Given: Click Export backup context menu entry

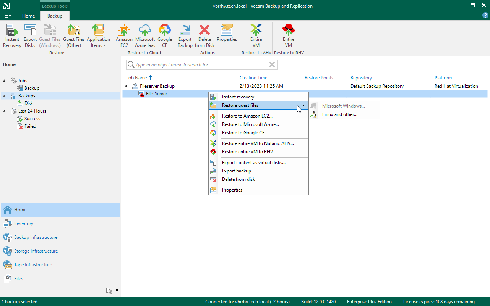Looking at the screenshot, I should pyautogui.click(x=258, y=171).
